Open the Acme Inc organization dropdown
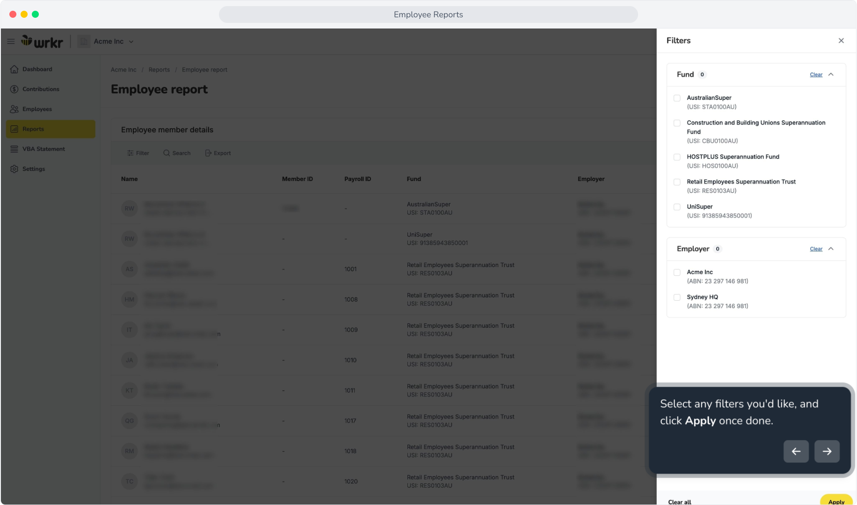The image size is (857, 505). (114, 41)
